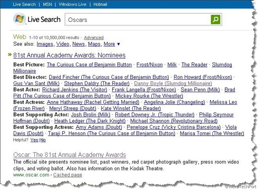Open the MSN link in top bar
Screen dimensions: 259x189
(47, 4)
